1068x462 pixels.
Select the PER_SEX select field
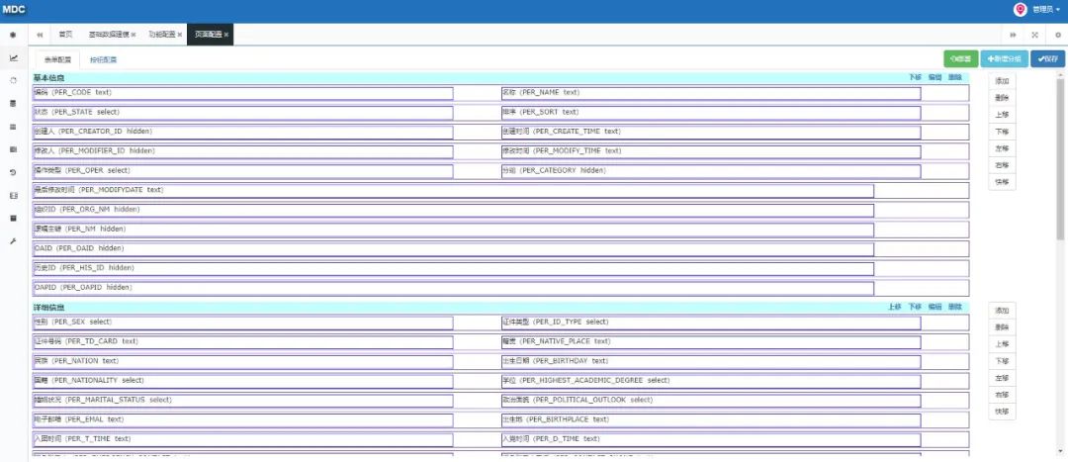pos(242,323)
